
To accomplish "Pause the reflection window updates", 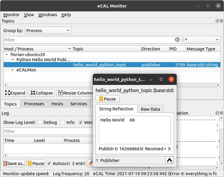I will 107,99.
